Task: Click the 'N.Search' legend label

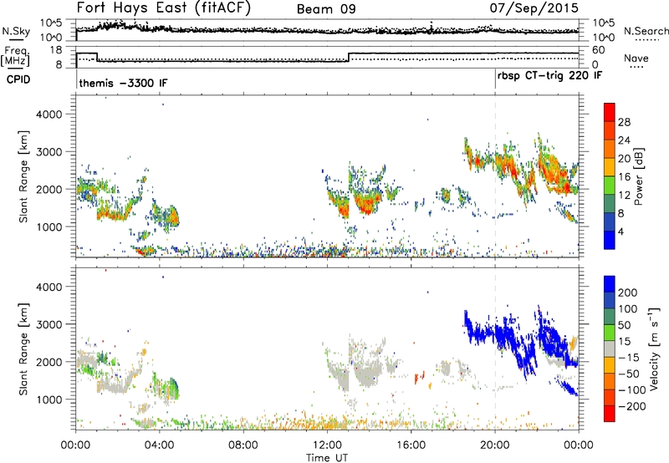Action: (646, 31)
